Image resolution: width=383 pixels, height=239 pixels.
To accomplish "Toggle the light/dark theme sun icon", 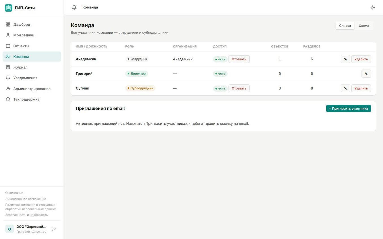I will pyautogui.click(x=373, y=7).
